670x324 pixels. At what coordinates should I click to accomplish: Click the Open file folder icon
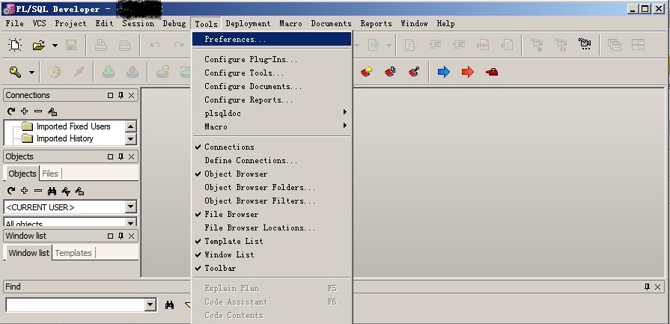click(39, 45)
